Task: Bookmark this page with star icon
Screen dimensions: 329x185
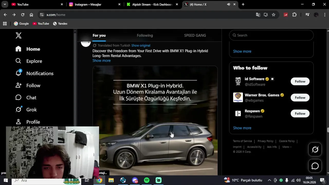Action: coord(273,15)
